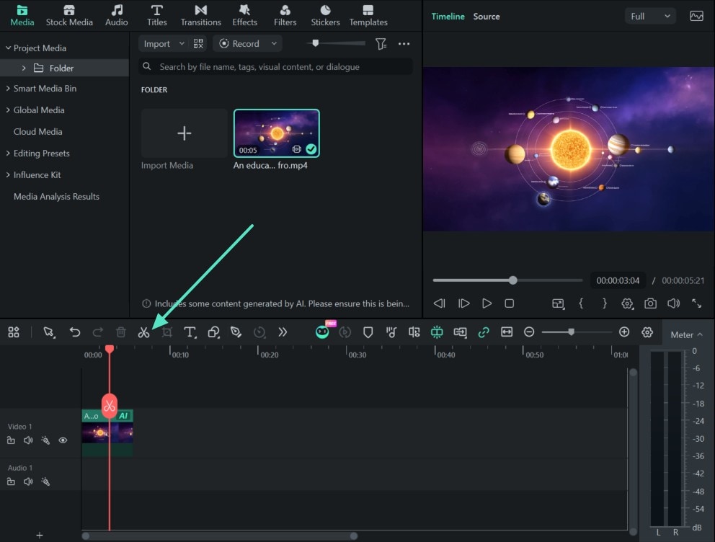Show more tools with double chevron
The height and width of the screenshot is (542, 715).
[x=283, y=332]
